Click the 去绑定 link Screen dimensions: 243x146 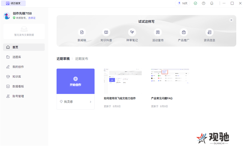[x=32, y=18]
